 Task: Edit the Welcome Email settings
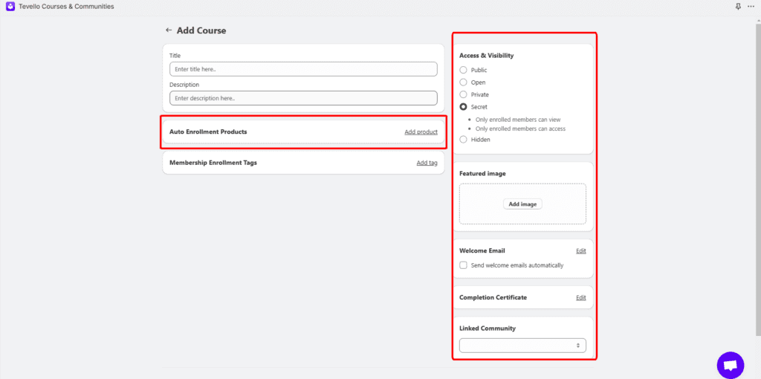click(580, 251)
